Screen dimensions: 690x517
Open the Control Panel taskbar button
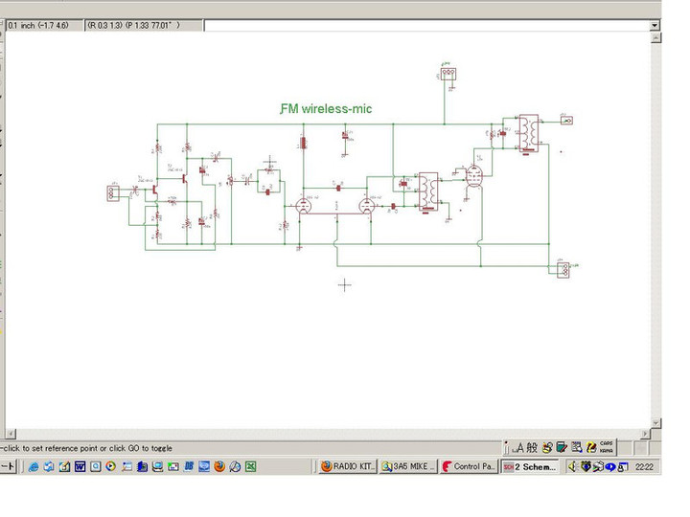coord(469,467)
